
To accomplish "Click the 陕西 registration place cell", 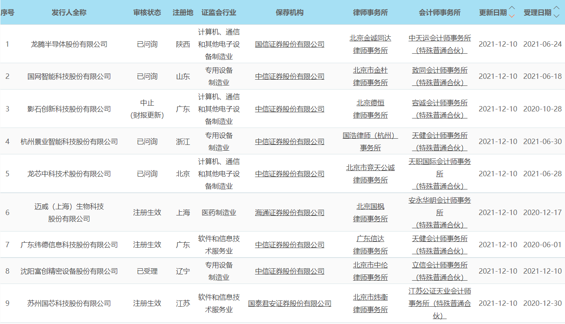I will 183,44.
